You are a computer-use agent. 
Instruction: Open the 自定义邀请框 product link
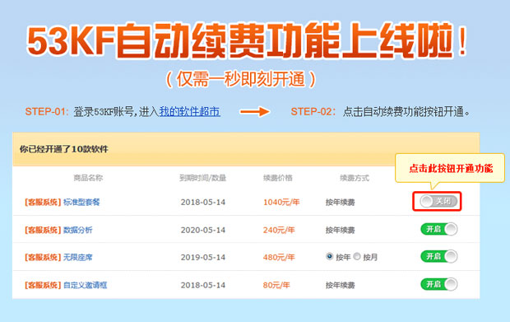[x=86, y=285]
